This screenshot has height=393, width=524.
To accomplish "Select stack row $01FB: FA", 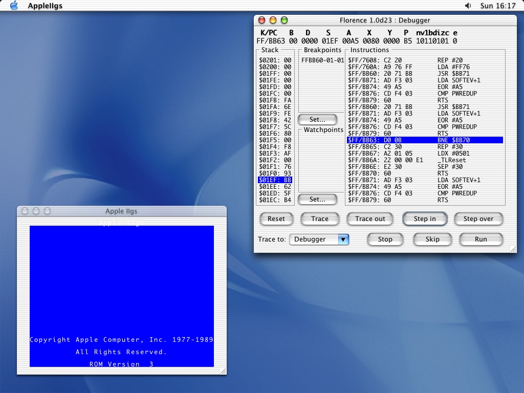I will pos(275,100).
